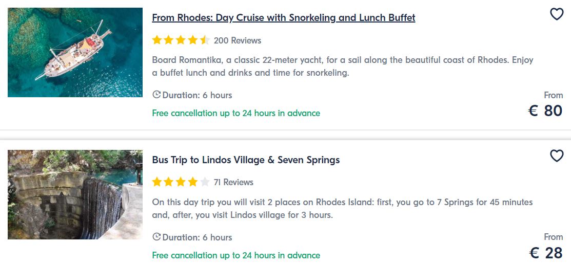Add Lindos Village bus trip to favorites

coord(557,156)
